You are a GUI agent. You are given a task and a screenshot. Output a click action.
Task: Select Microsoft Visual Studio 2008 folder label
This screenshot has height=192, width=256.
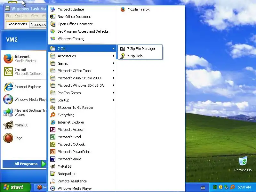pyautogui.click(x=79, y=78)
